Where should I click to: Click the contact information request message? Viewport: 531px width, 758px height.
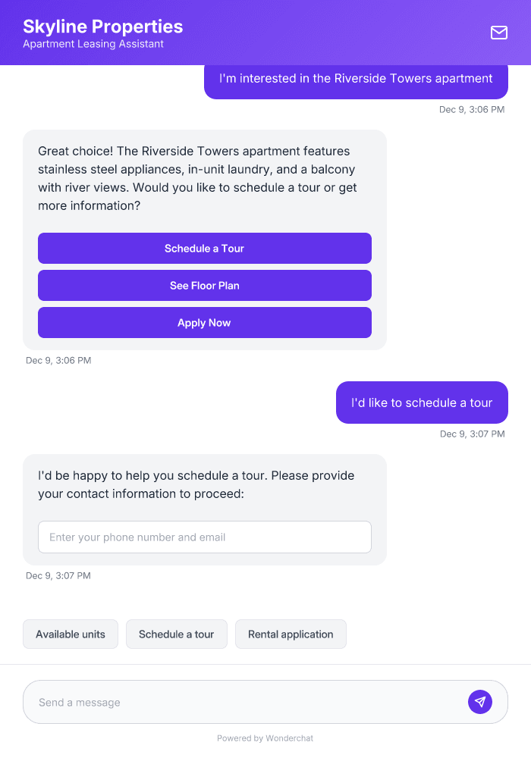click(x=196, y=484)
